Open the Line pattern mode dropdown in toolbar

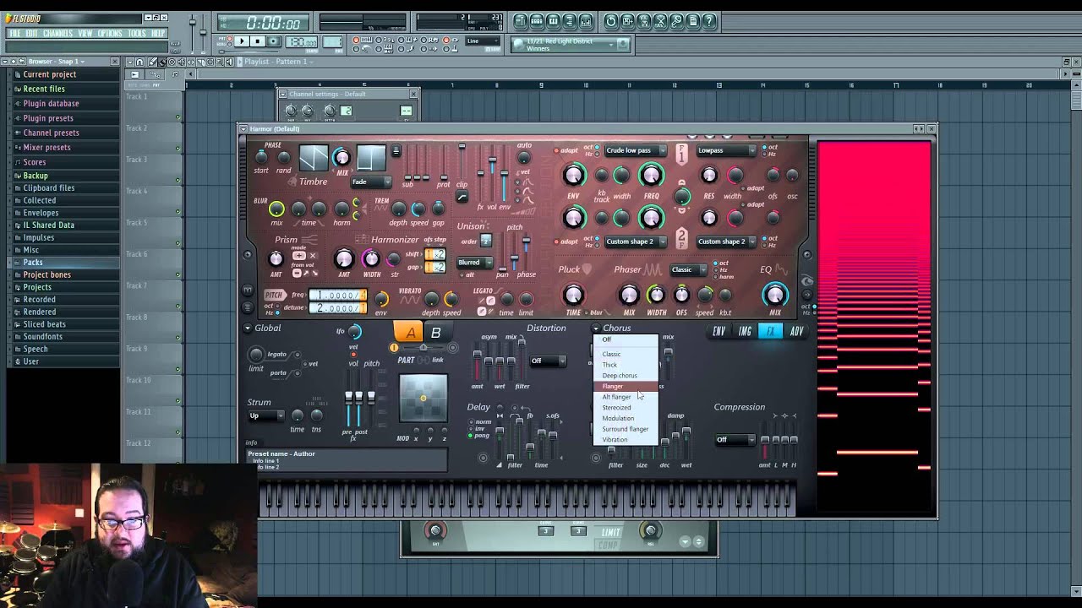tap(484, 41)
